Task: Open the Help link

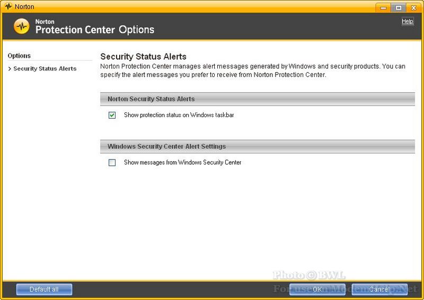Action: point(408,21)
